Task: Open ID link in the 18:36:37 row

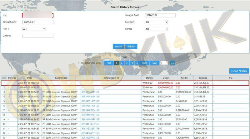Action: [x=90, y=119]
